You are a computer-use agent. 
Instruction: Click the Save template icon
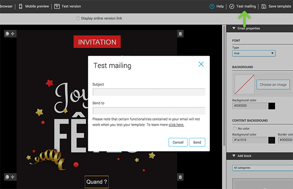point(264,6)
